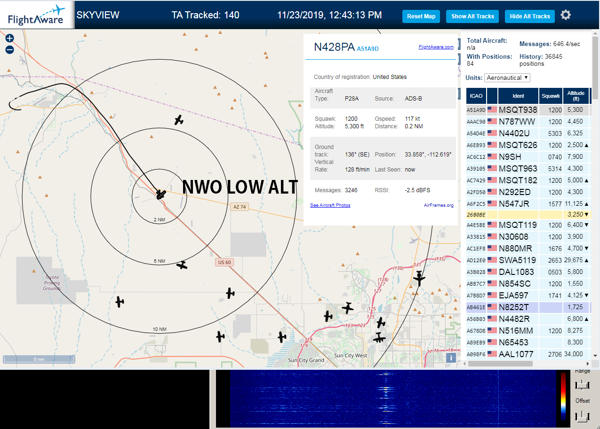
Task: Click AZ 74 highway marker on map
Action: (x=240, y=207)
